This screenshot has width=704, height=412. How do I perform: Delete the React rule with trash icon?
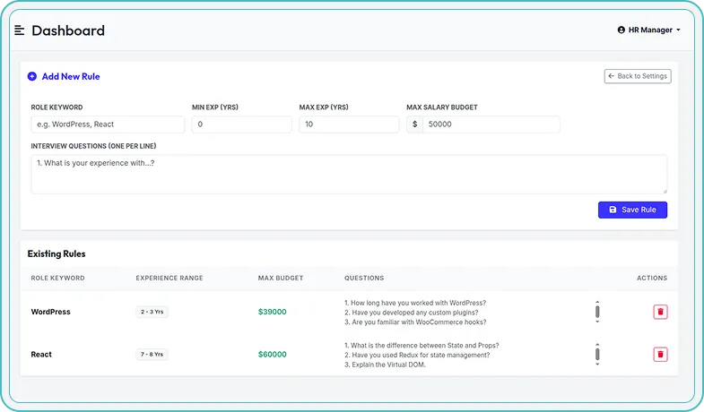click(x=660, y=355)
